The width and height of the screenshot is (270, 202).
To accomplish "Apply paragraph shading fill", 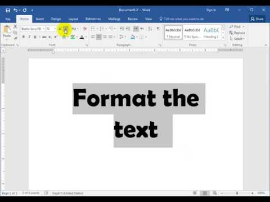I will tap(133, 37).
